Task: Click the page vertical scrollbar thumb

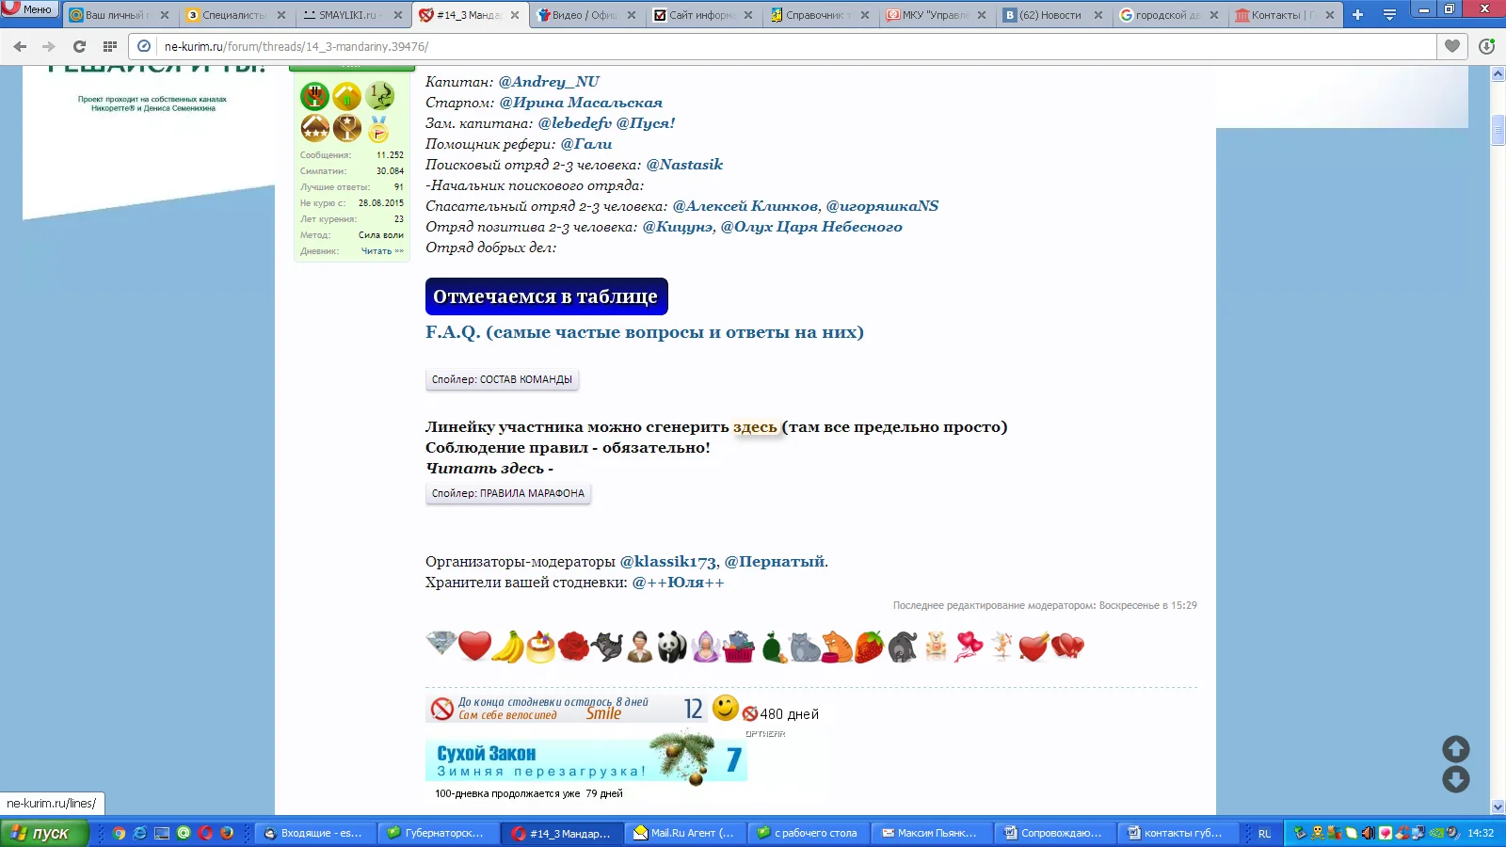Action: click(x=1498, y=130)
